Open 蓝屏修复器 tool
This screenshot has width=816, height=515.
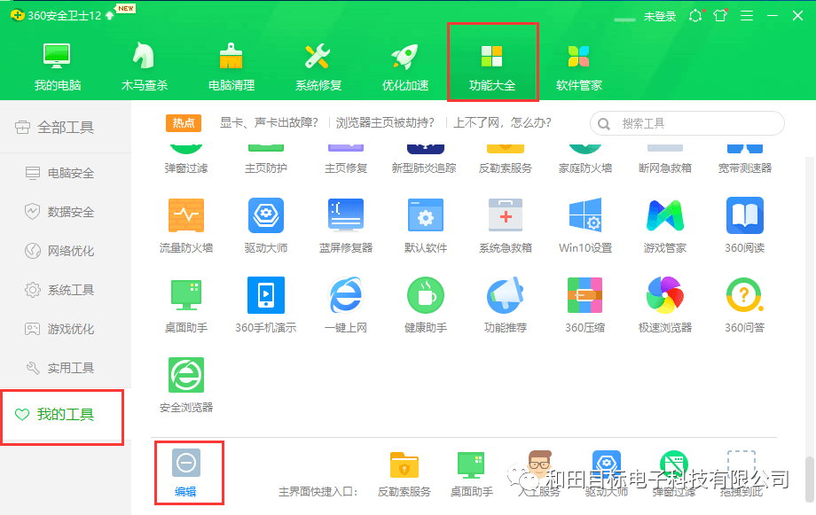[346, 225]
